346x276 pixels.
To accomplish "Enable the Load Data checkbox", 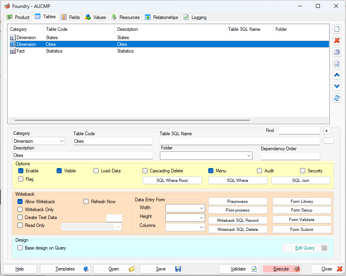I will [96, 171].
